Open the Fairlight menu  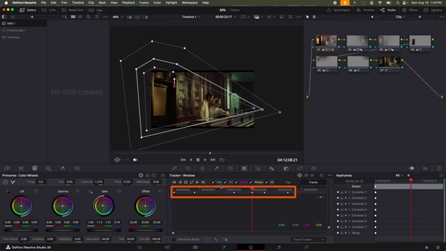171,3
